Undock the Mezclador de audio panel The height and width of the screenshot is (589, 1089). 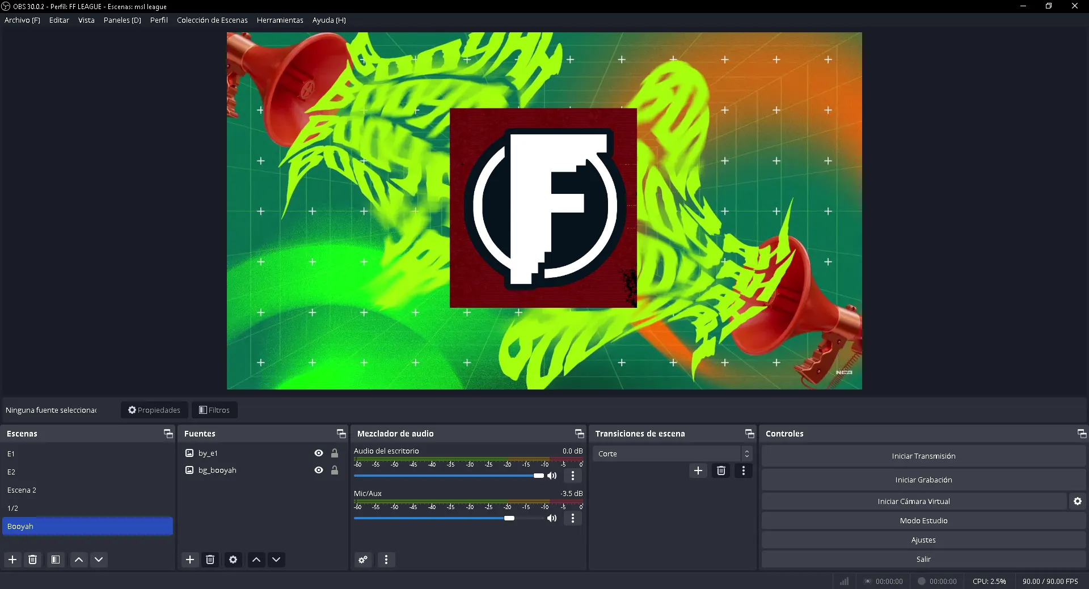point(579,434)
